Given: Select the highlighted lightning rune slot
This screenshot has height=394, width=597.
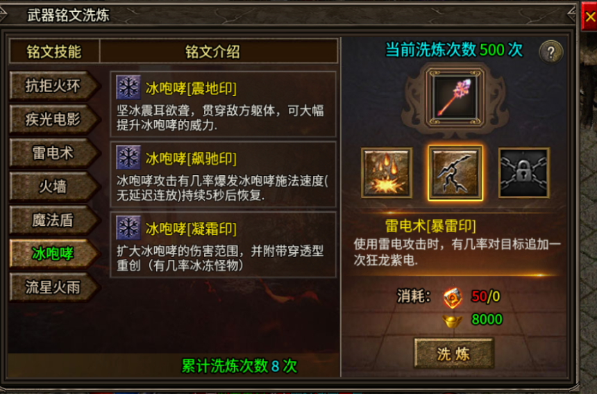Looking at the screenshot, I should pos(455,172).
